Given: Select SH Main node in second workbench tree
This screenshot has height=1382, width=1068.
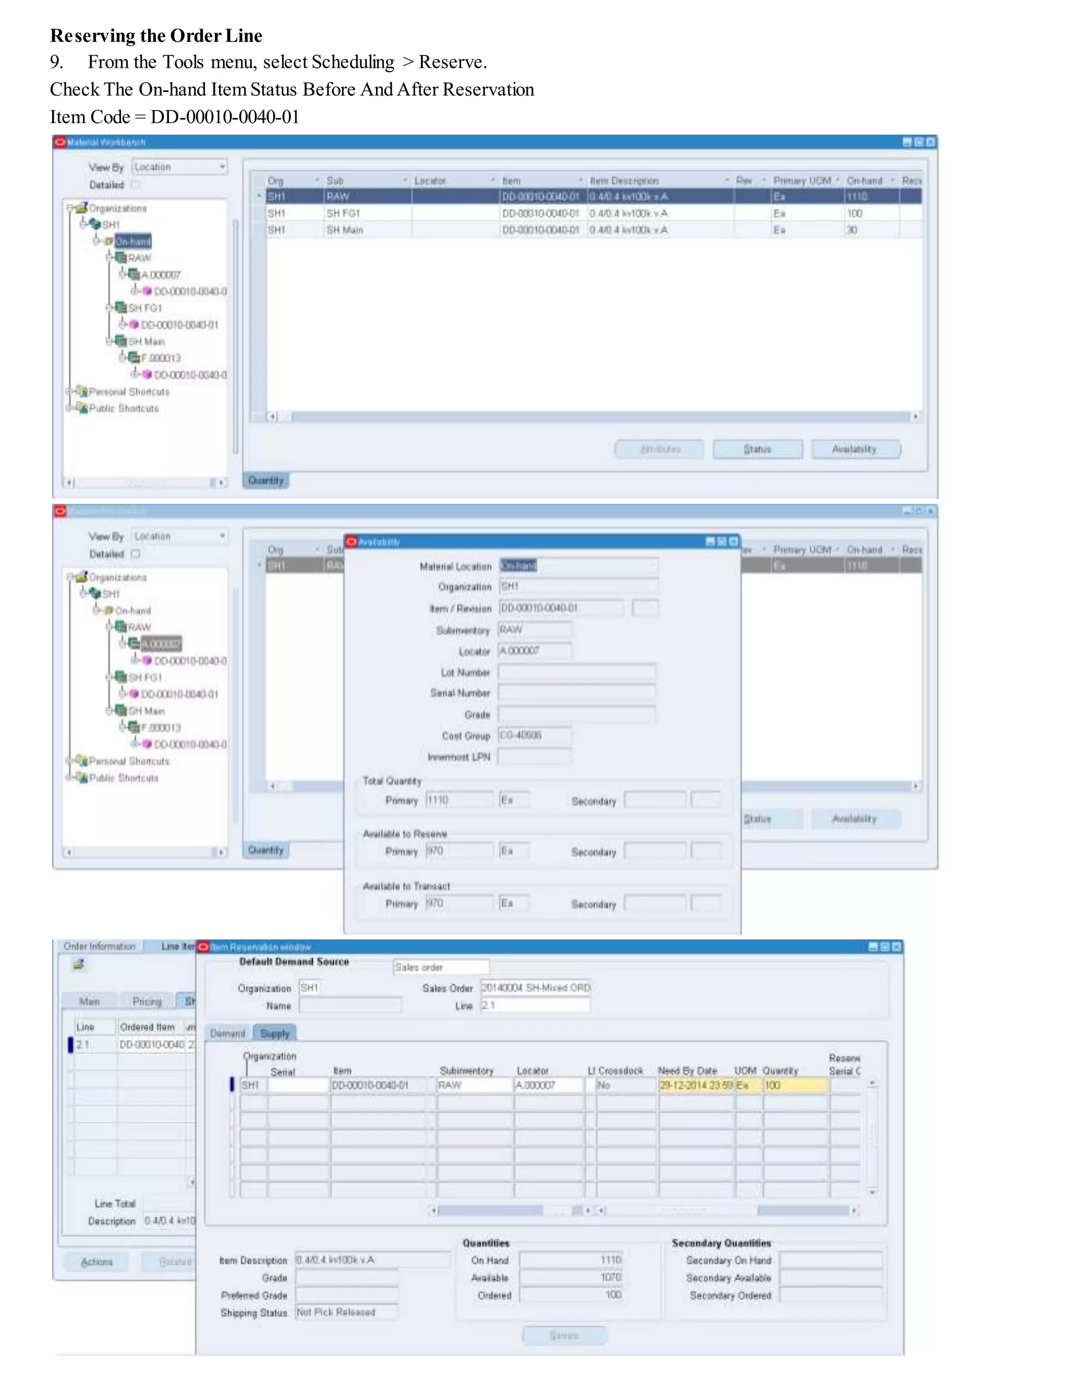Looking at the screenshot, I should coord(146,711).
